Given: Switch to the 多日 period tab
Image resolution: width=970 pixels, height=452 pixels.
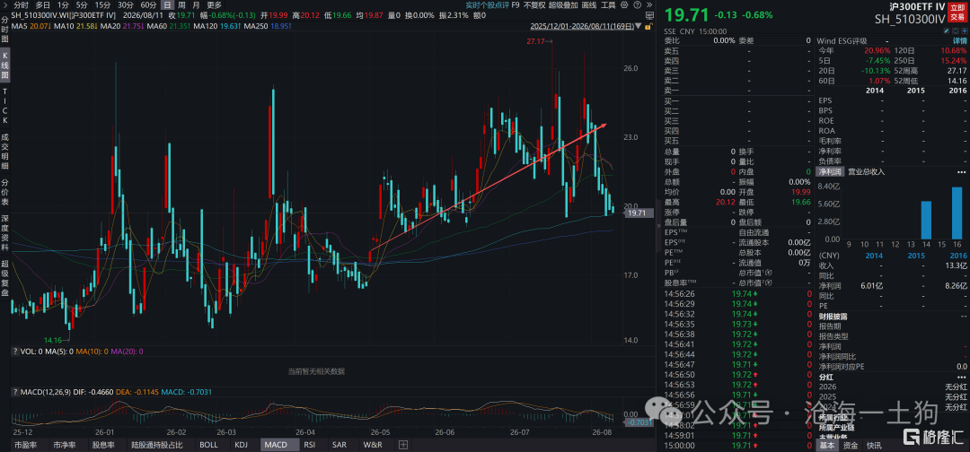Looking at the screenshot, I should pyautogui.click(x=43, y=4).
